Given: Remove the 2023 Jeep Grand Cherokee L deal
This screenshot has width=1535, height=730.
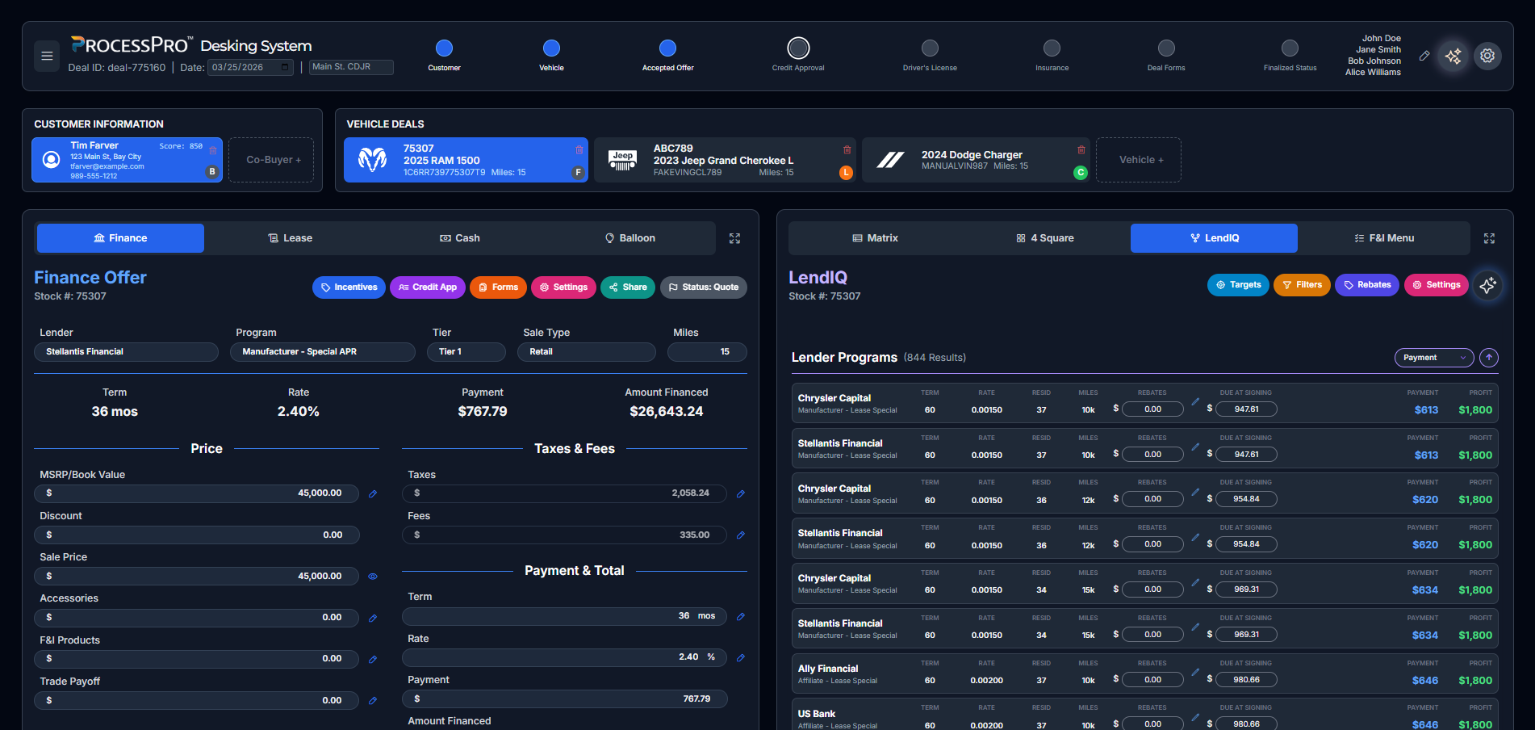Looking at the screenshot, I should (x=847, y=149).
